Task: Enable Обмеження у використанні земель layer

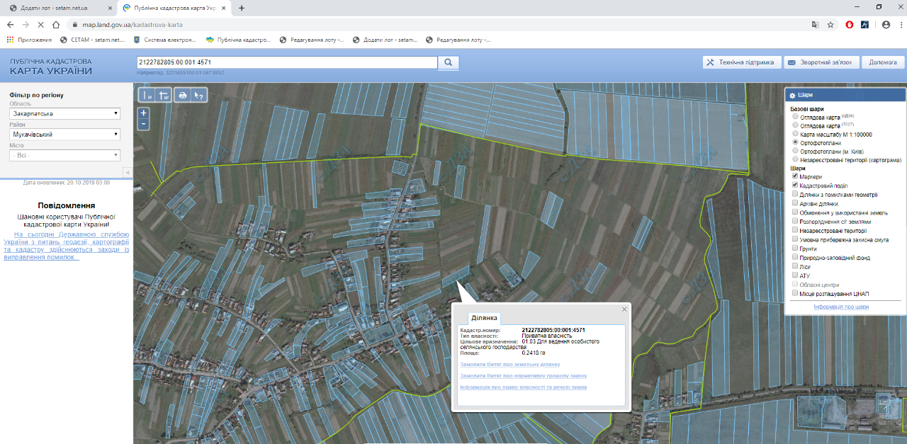Action: coord(796,212)
